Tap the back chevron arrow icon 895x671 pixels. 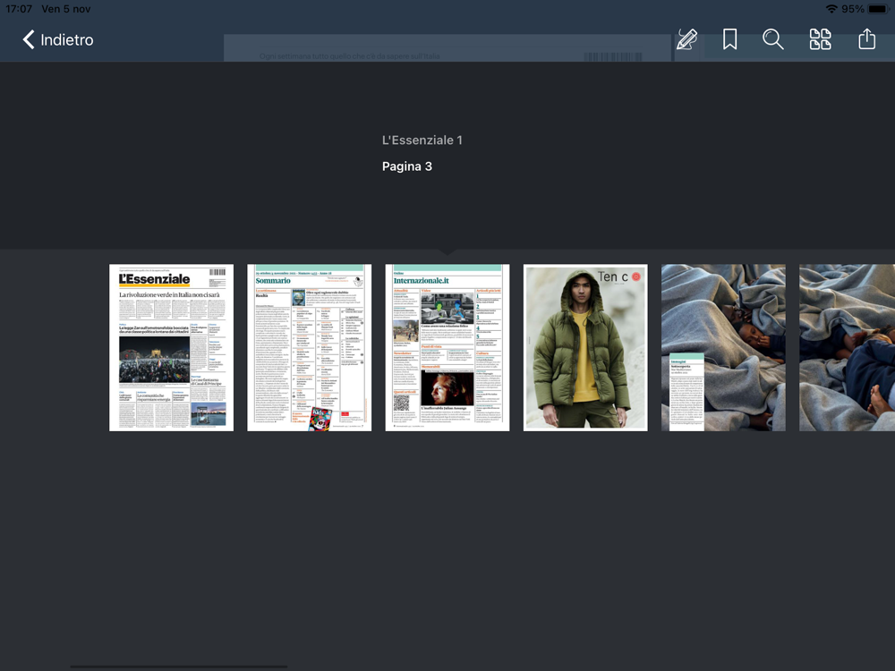28,40
